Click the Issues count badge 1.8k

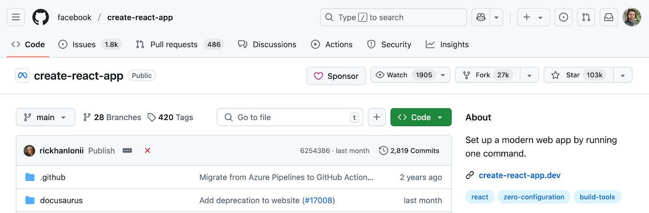coord(111,44)
